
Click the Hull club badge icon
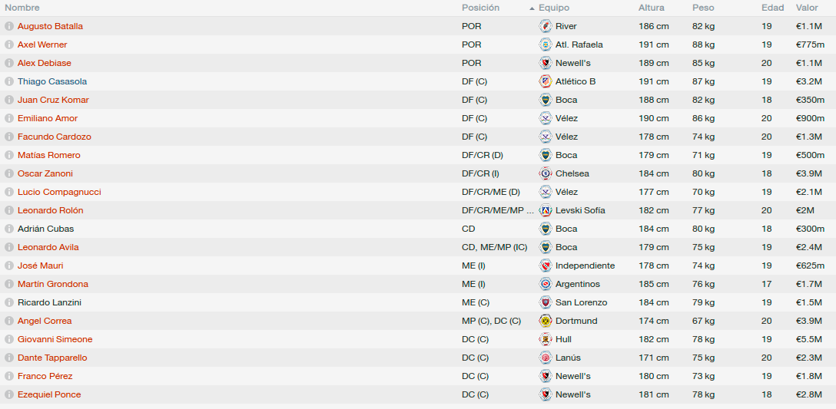pyautogui.click(x=546, y=339)
